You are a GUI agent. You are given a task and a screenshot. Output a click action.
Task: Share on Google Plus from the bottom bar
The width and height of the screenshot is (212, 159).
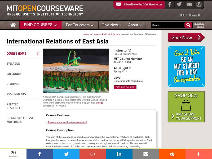click(92, 154)
